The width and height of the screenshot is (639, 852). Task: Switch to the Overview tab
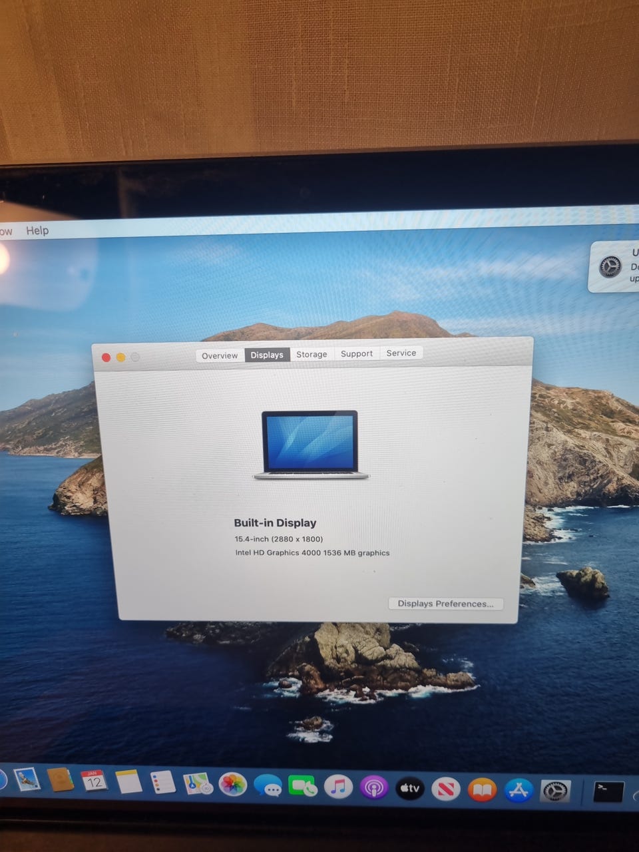[220, 355]
